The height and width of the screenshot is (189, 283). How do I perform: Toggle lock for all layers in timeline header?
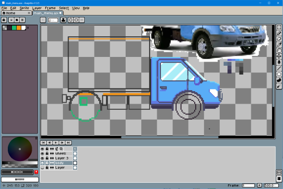pyautogui.click(x=47, y=149)
